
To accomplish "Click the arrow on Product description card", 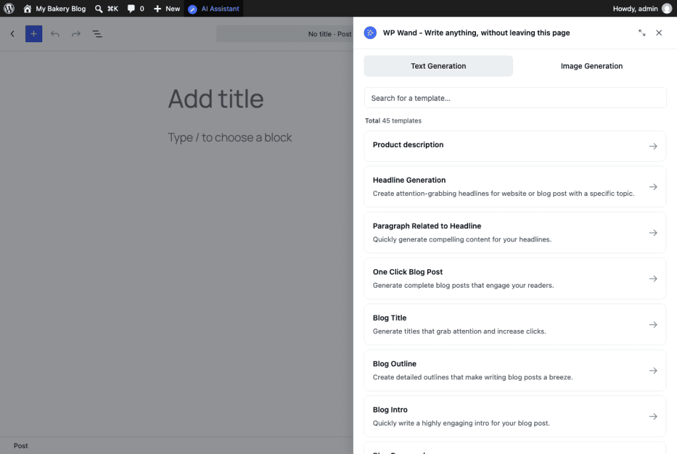I will (653, 146).
